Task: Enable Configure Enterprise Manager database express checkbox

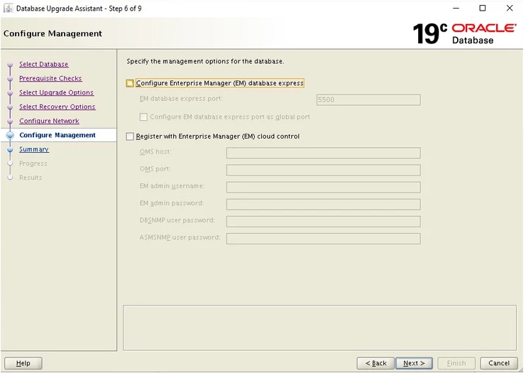Action: click(x=130, y=83)
